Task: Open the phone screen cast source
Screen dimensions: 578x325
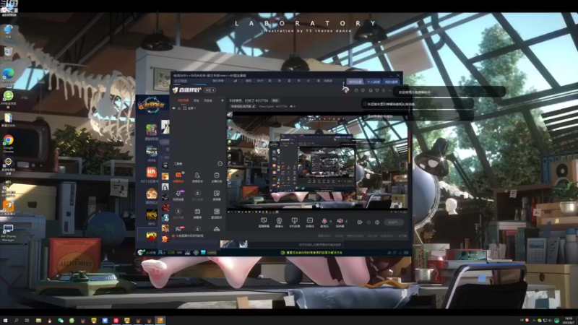Action: [x=294, y=221]
